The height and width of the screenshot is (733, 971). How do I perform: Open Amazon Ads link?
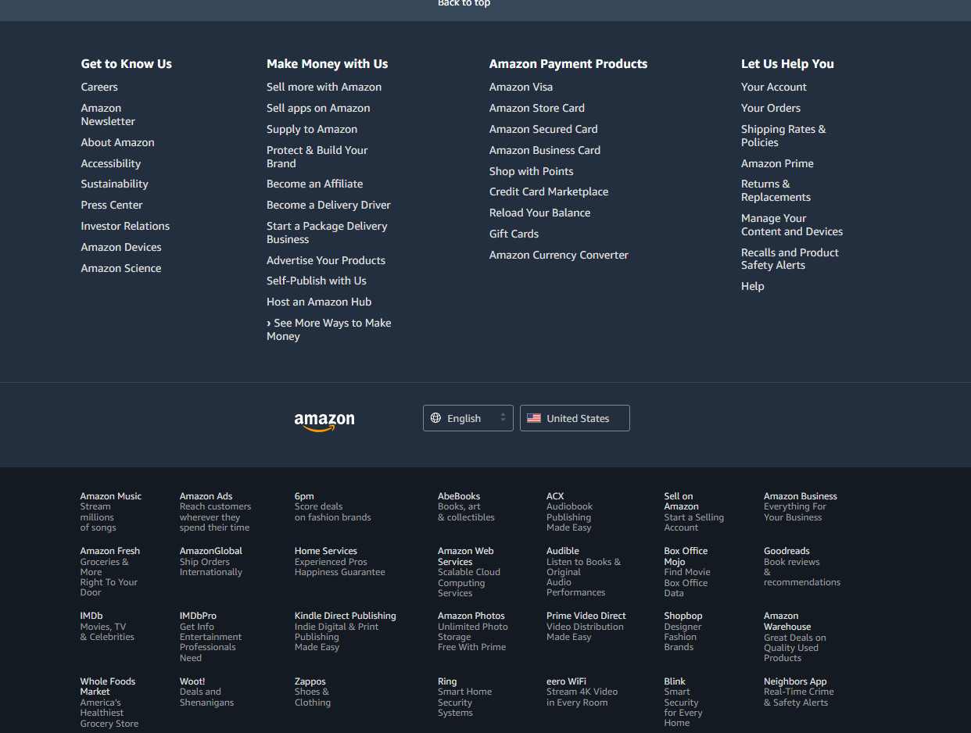pyautogui.click(x=216, y=512)
